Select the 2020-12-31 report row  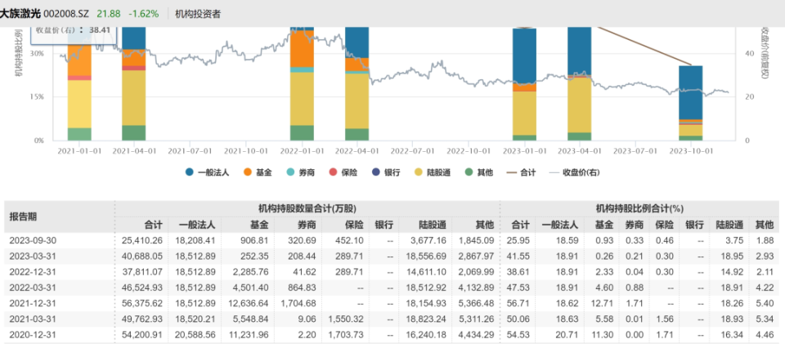tap(32, 333)
